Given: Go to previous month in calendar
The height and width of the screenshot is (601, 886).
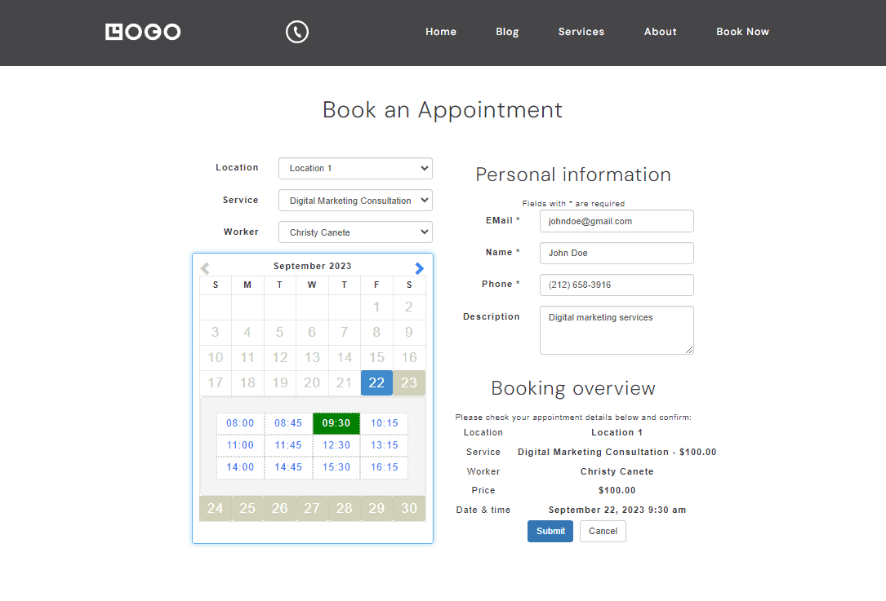Looking at the screenshot, I should 205,268.
